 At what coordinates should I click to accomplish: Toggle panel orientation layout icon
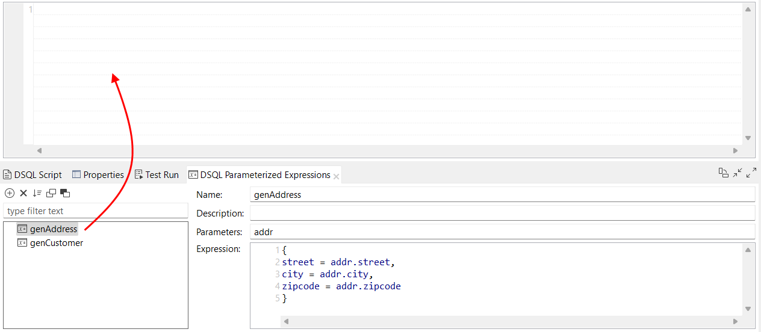coord(724,173)
